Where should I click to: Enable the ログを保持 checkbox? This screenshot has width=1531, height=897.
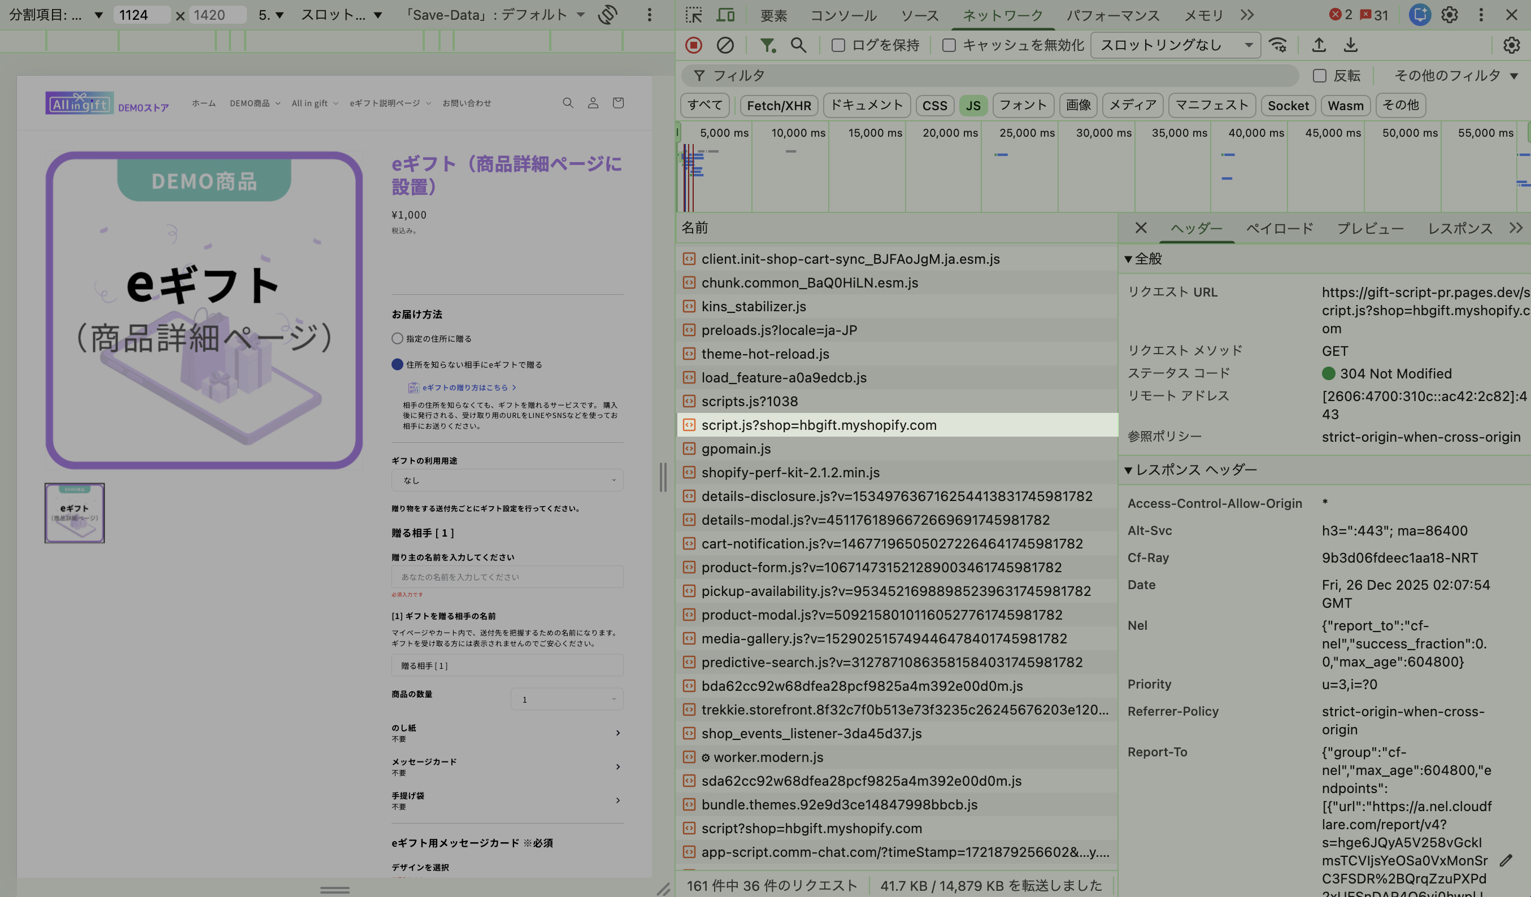pyautogui.click(x=838, y=45)
